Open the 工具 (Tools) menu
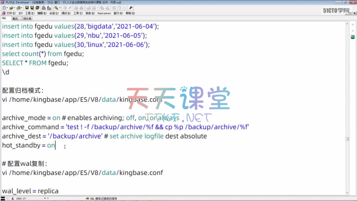 click(x=77, y=13)
